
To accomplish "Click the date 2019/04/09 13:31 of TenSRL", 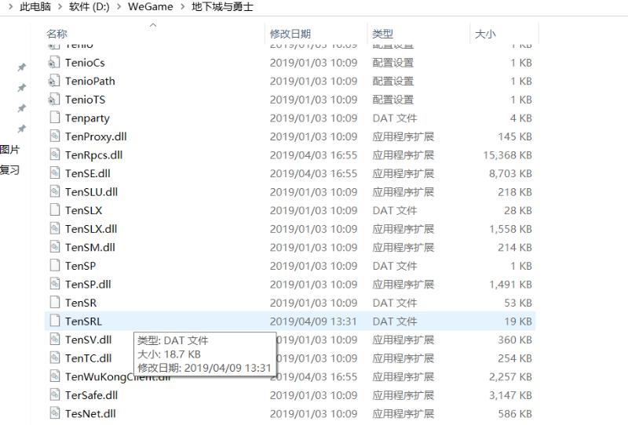I will pos(313,321).
